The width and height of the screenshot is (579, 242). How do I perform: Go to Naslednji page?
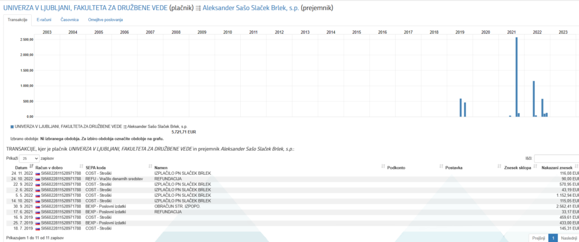[x=568, y=238]
